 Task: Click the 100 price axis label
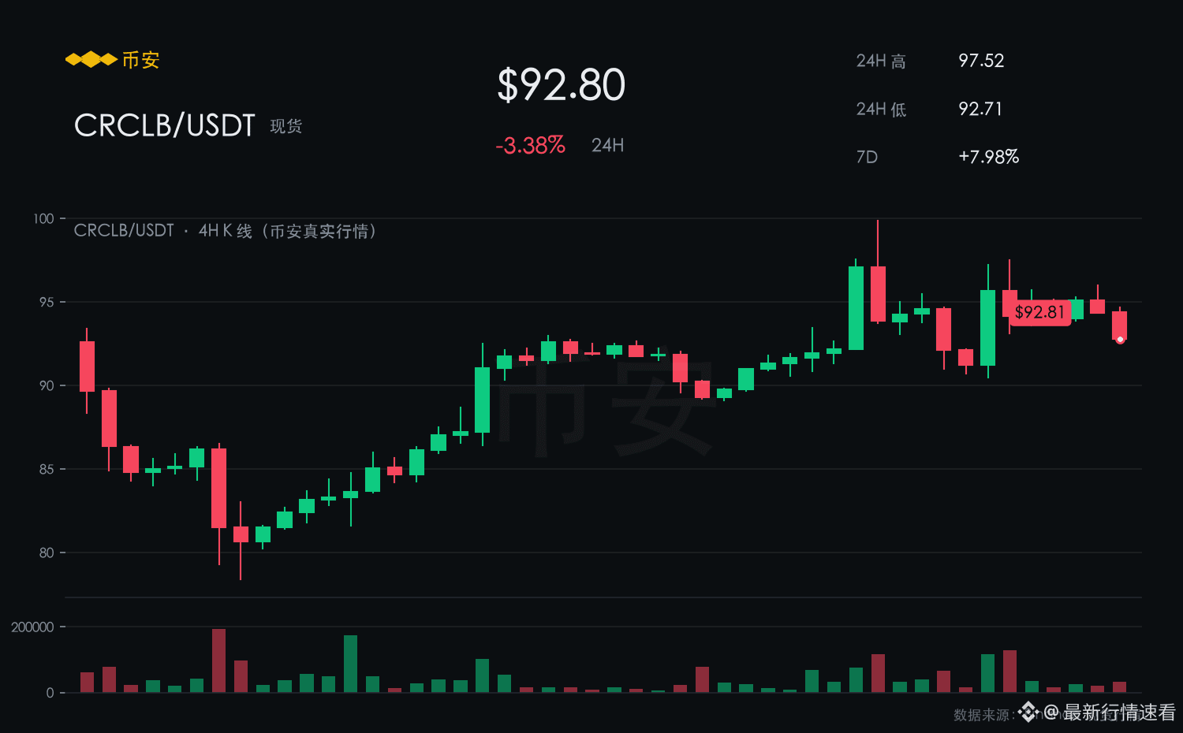[x=43, y=218]
